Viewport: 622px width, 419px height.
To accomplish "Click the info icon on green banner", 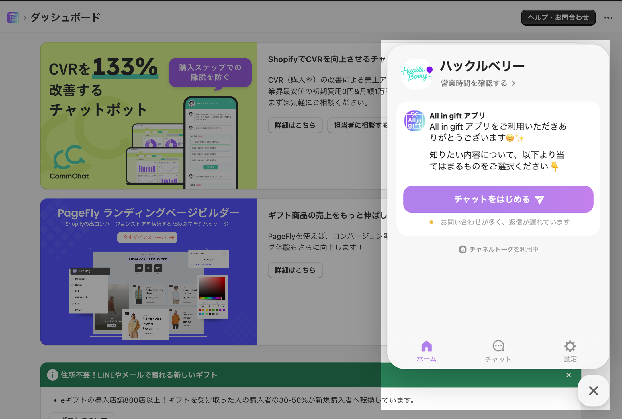I will pyautogui.click(x=52, y=375).
